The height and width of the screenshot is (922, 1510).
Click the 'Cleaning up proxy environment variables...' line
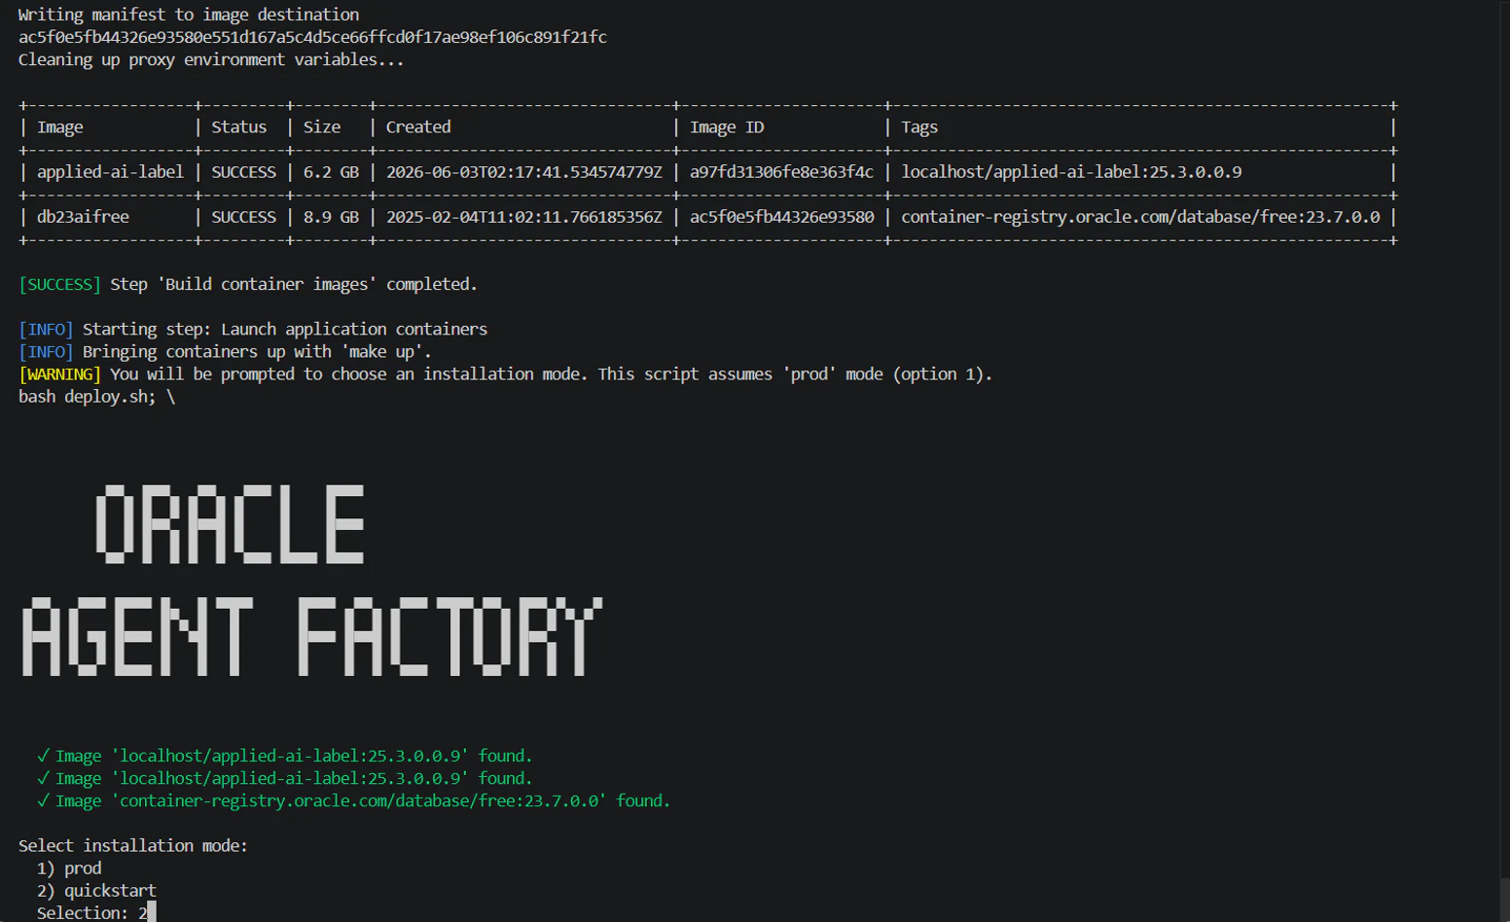coord(211,59)
